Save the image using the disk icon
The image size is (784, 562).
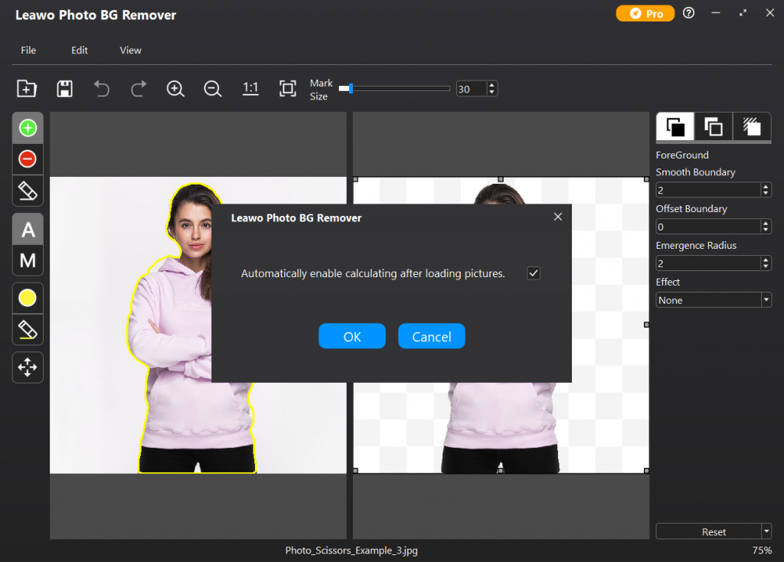[x=64, y=88]
